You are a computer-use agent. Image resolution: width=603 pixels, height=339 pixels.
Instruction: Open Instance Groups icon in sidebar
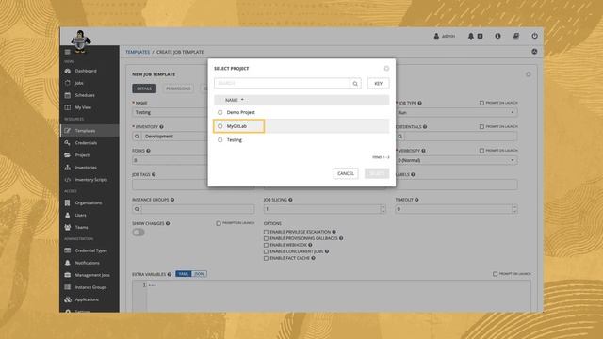(x=68, y=287)
